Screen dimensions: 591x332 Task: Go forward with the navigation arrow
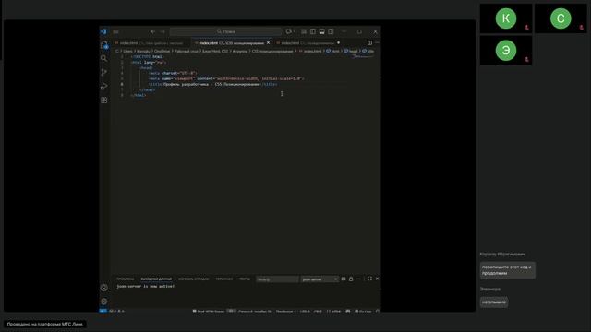163,31
